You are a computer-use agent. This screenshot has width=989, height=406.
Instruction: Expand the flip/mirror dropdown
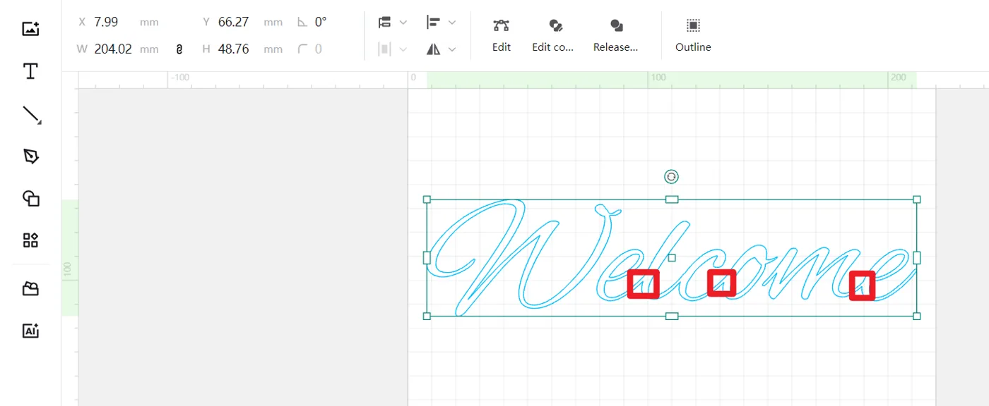click(x=441, y=49)
